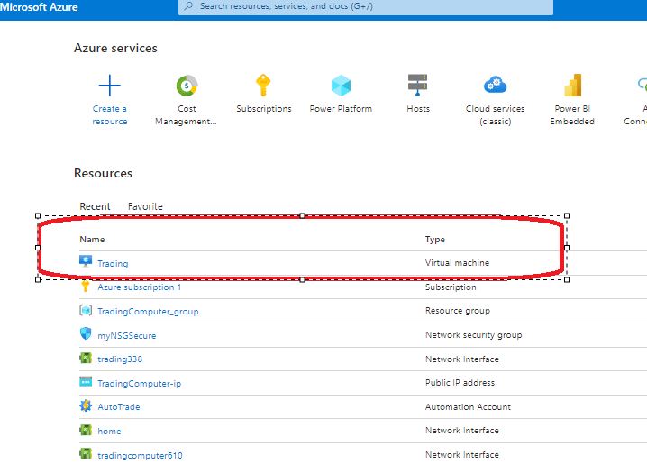
Task: Open the Trading virtual machine link
Action: pos(113,263)
